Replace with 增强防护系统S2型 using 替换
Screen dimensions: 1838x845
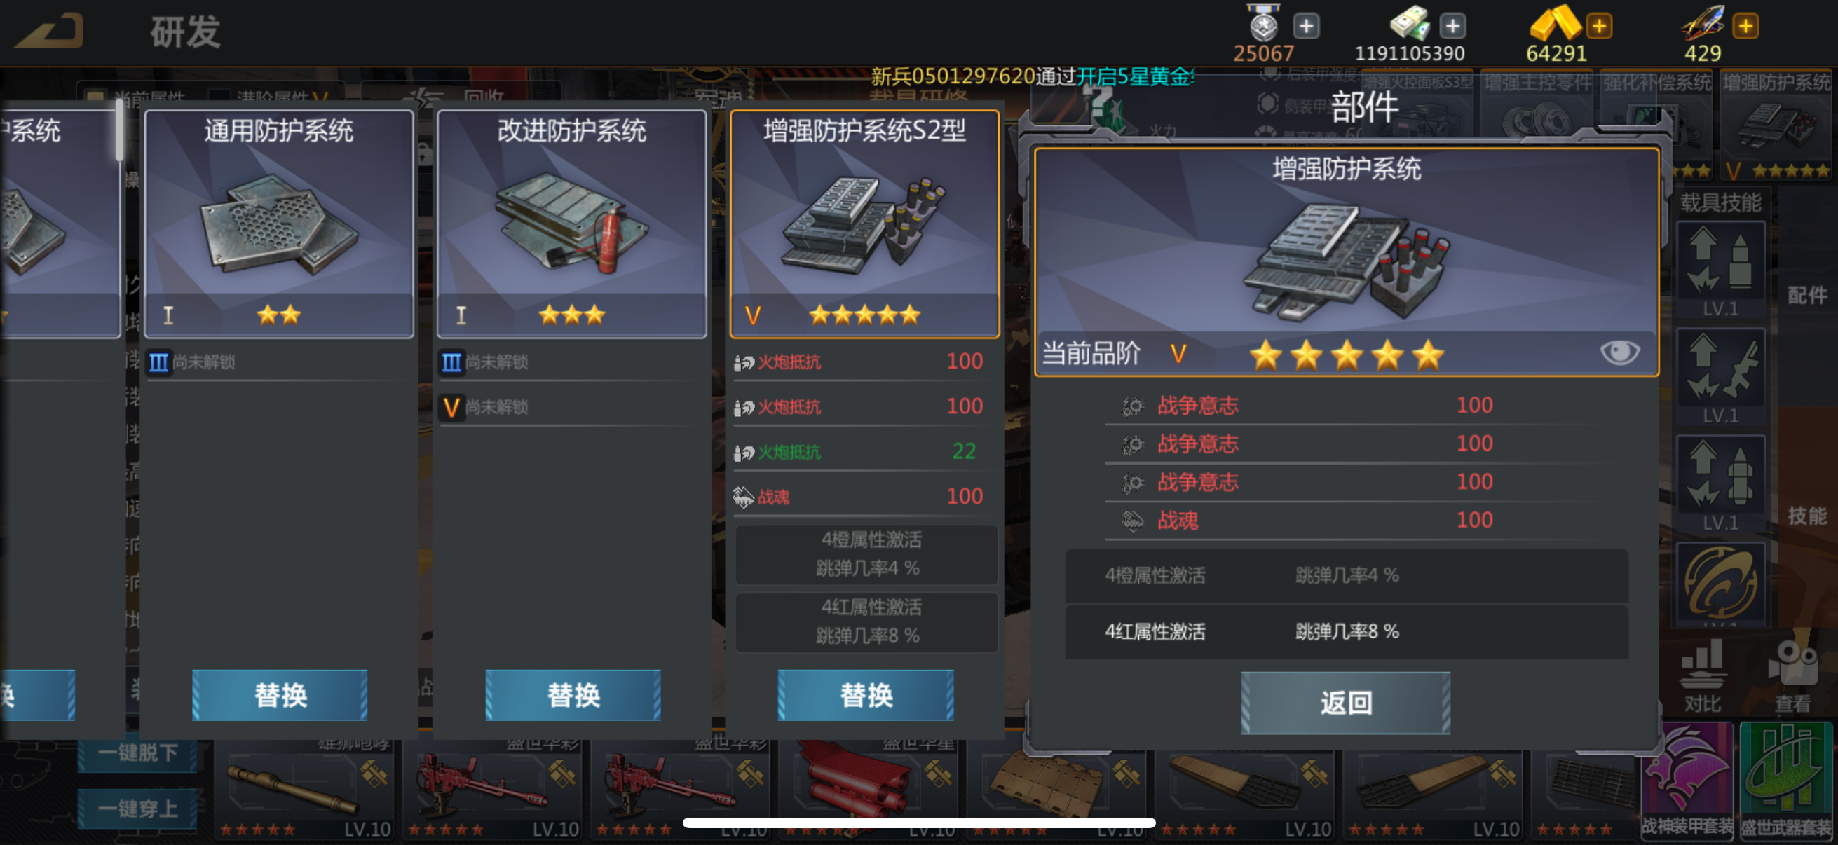coord(866,694)
